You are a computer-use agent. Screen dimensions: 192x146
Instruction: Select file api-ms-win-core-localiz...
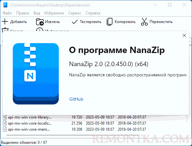30,123
